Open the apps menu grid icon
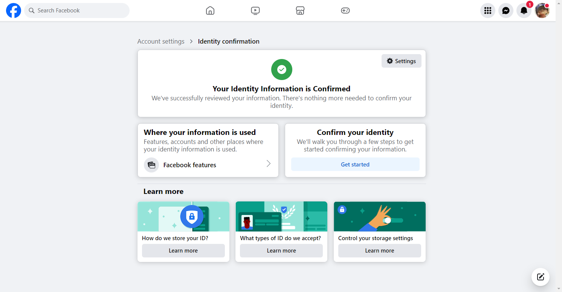The height and width of the screenshot is (292, 562). point(488,11)
